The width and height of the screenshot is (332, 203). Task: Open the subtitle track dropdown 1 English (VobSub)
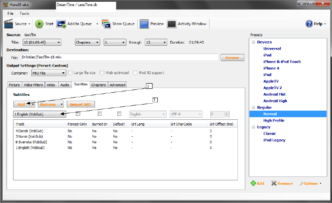[40, 114]
